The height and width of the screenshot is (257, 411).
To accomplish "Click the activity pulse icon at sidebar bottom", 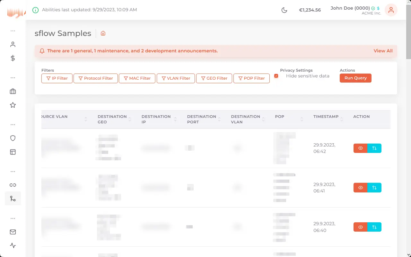I will [13, 245].
